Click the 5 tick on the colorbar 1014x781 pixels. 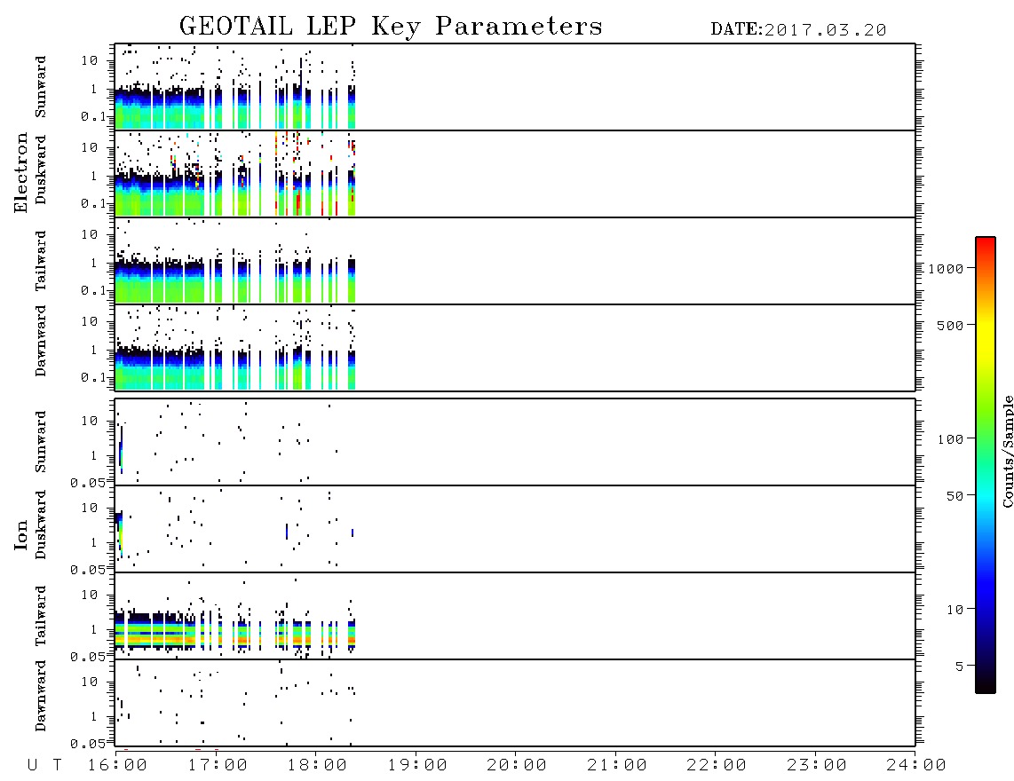click(960, 667)
